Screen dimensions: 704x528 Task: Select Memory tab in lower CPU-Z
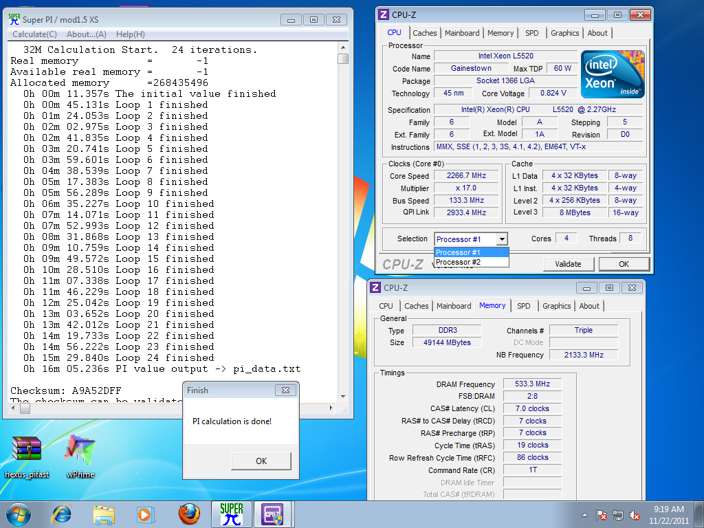tap(492, 305)
